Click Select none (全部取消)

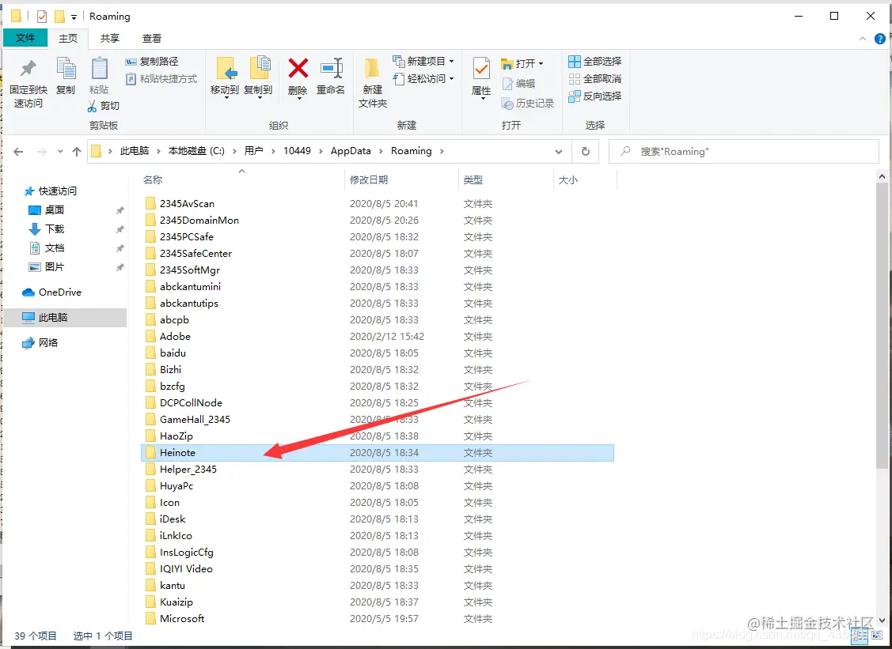pyautogui.click(x=595, y=79)
